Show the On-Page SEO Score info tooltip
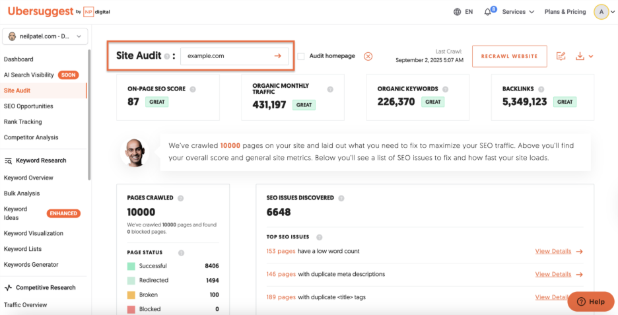Screen dimensions: 618x315 (x=193, y=89)
